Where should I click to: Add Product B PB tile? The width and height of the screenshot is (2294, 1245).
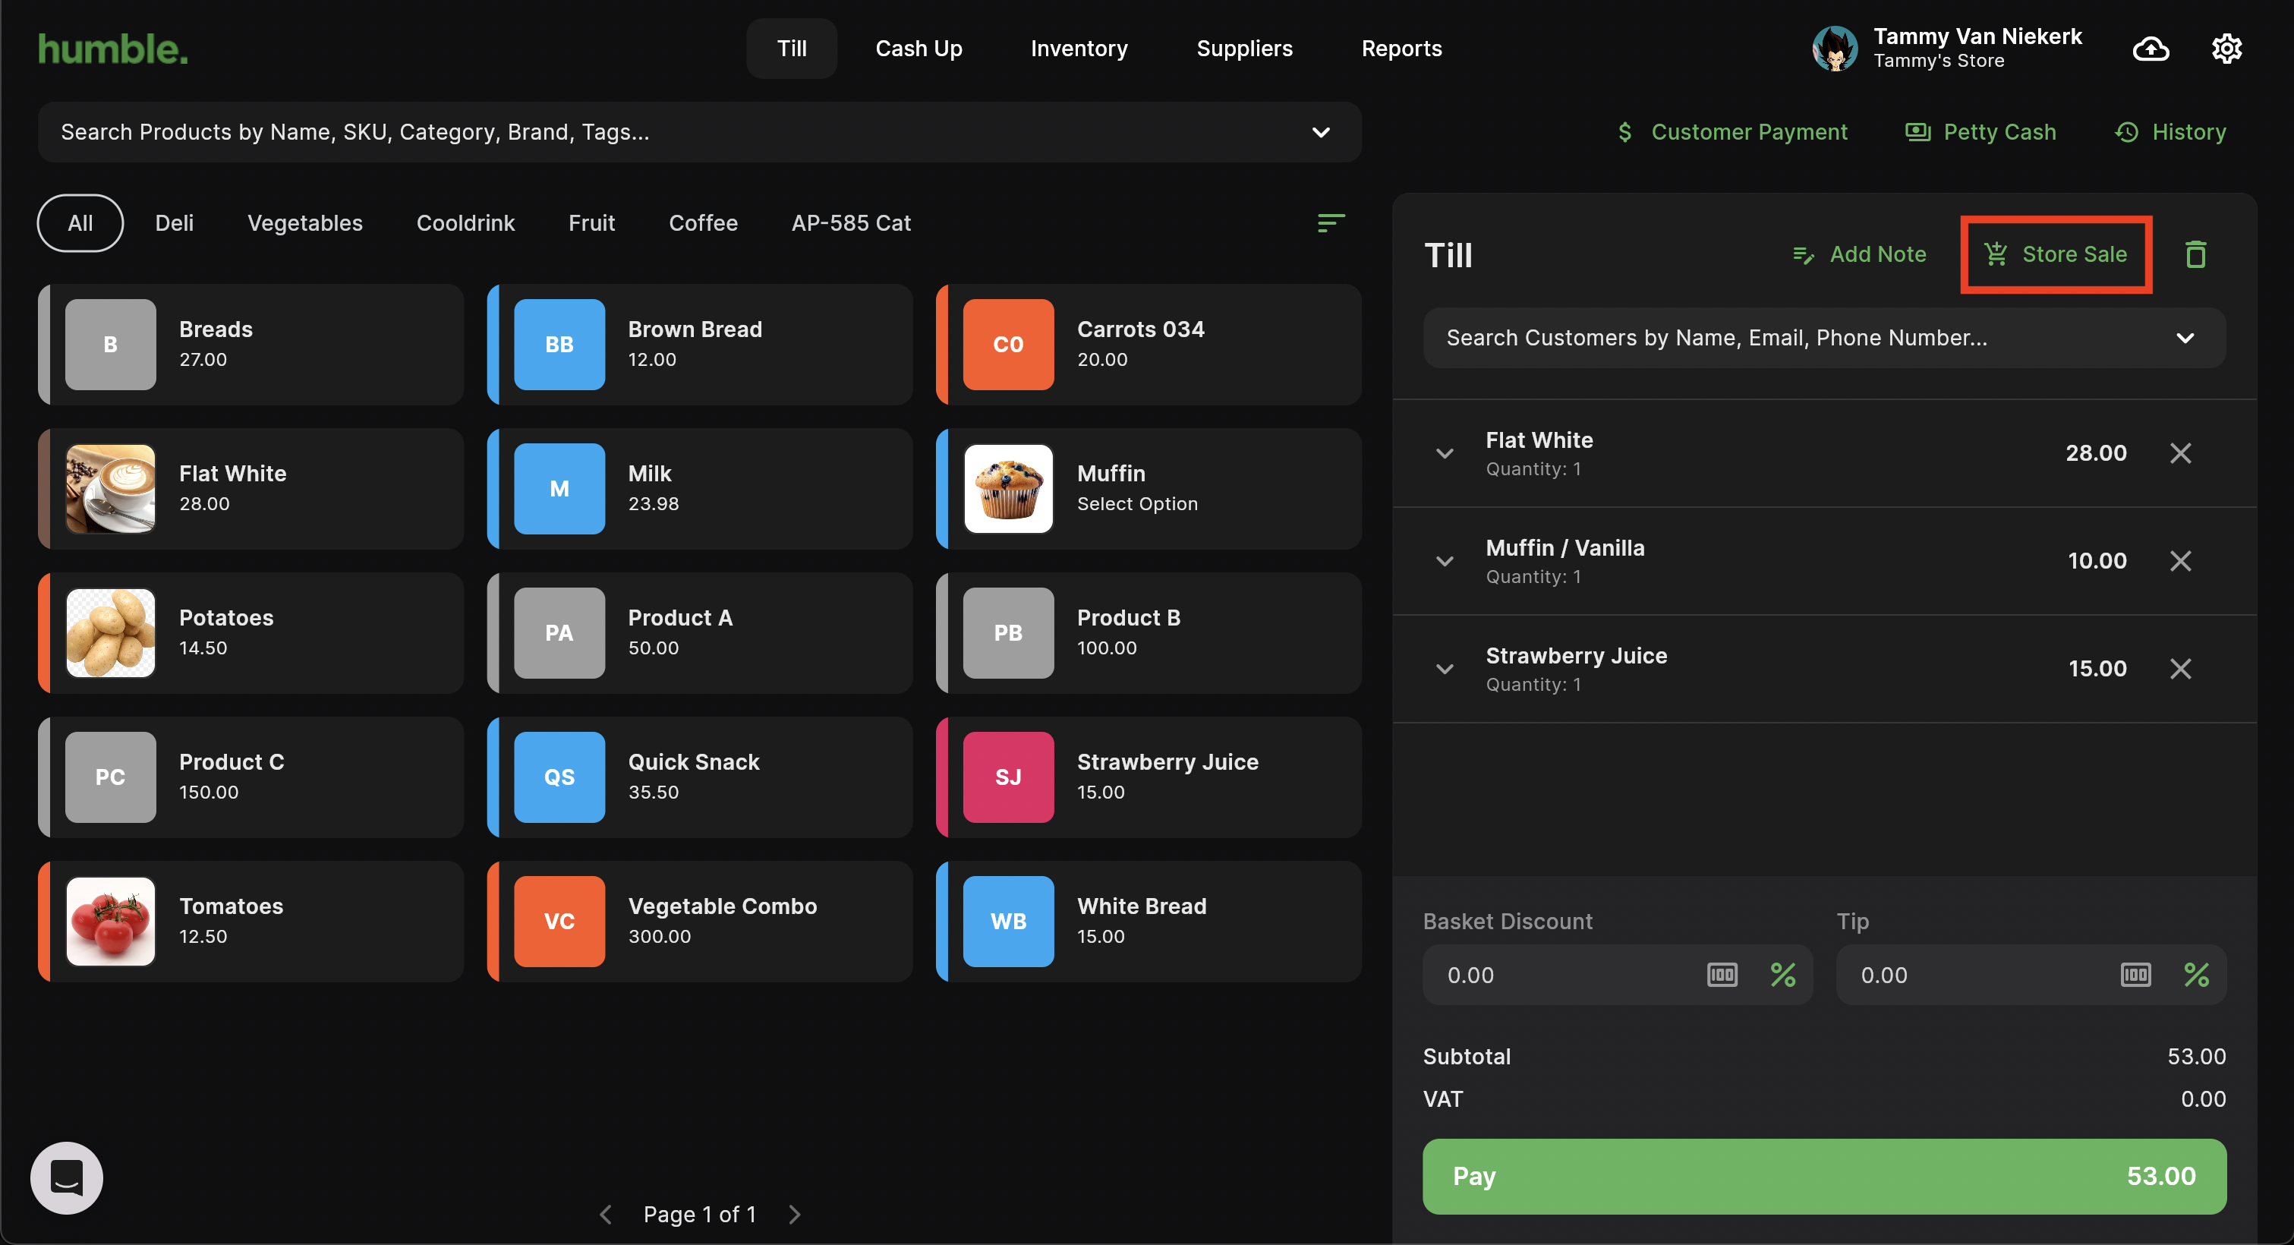tap(1149, 633)
